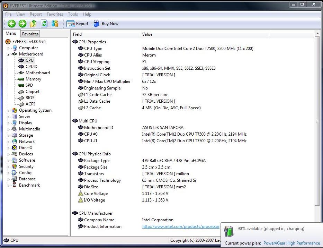Click the two-people toolbar icon
The height and width of the screenshot is (248, 323).
coord(55,24)
